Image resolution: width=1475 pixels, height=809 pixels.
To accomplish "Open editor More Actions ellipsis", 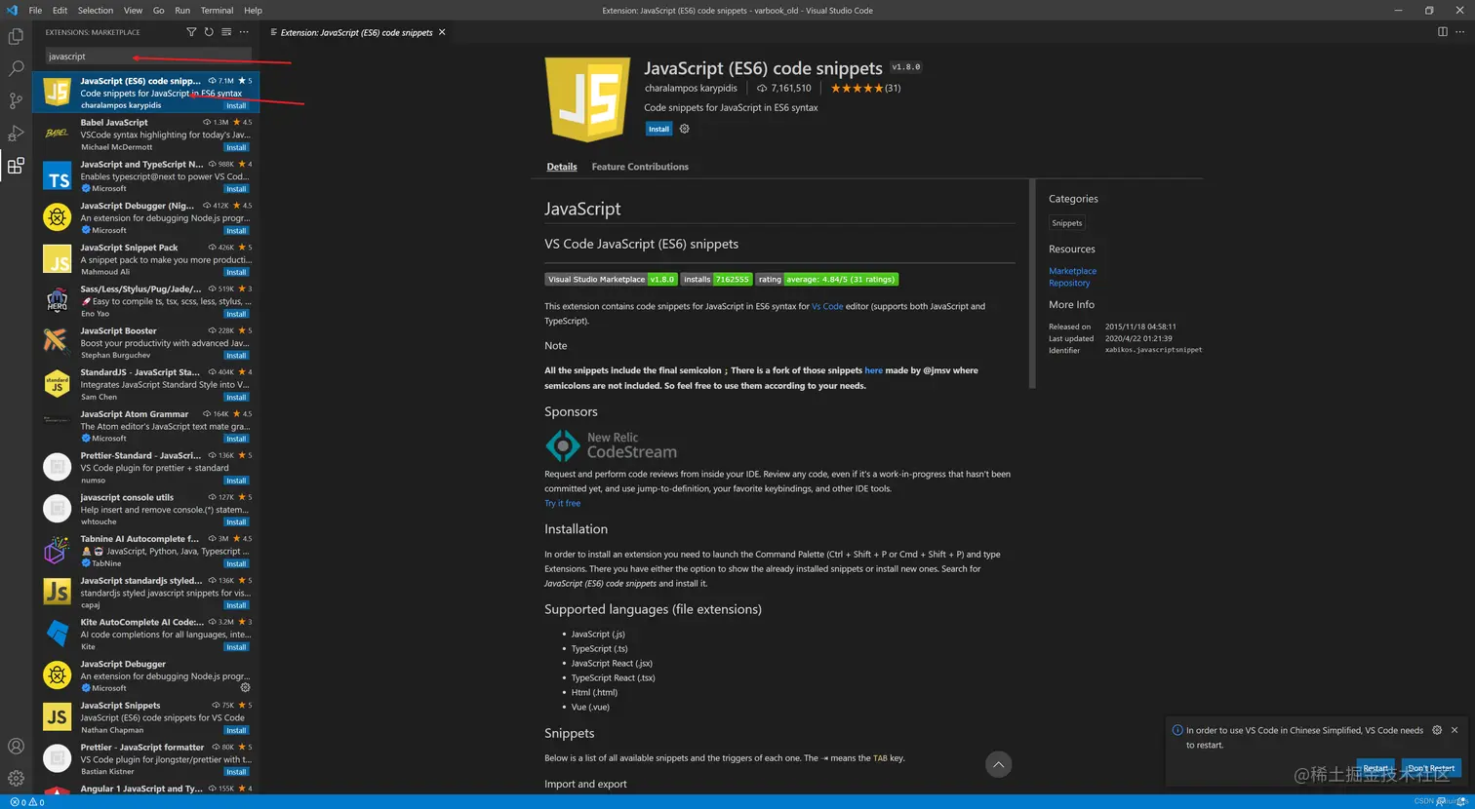I will (x=1459, y=32).
